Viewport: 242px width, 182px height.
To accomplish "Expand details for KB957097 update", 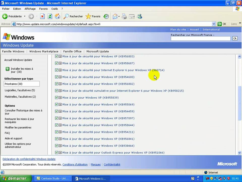I will point(60,118).
